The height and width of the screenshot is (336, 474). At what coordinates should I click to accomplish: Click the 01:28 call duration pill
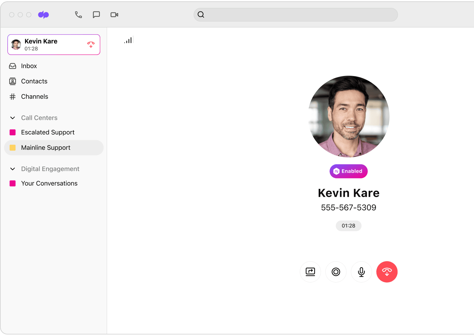pyautogui.click(x=349, y=226)
